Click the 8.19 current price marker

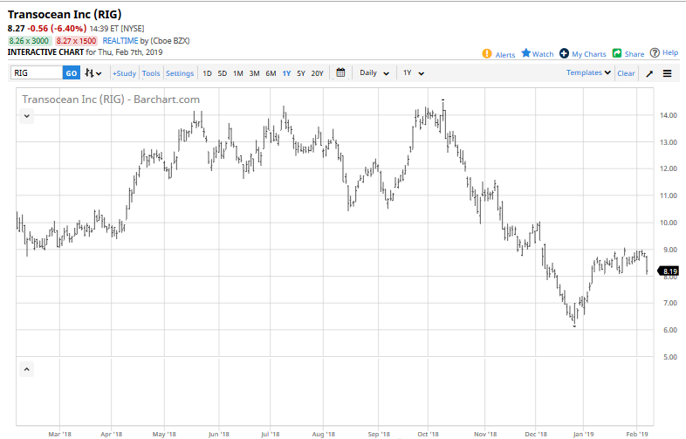pos(669,271)
